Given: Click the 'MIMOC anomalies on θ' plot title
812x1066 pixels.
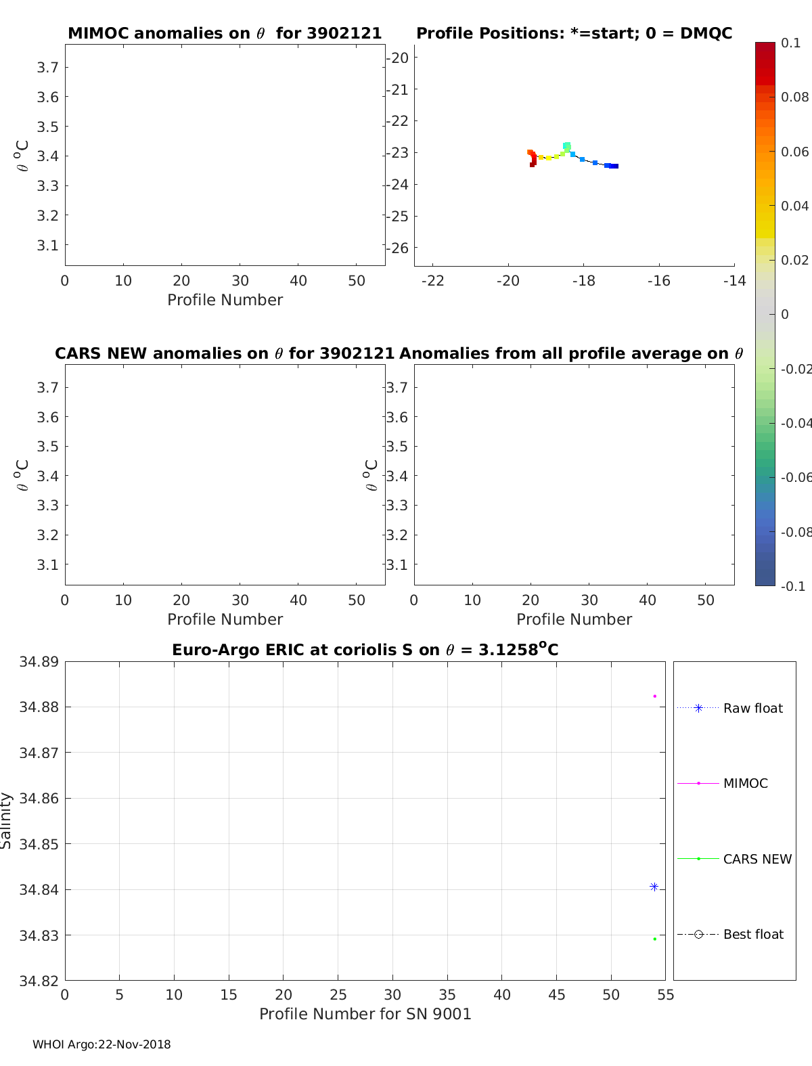Looking at the screenshot, I should [x=225, y=33].
